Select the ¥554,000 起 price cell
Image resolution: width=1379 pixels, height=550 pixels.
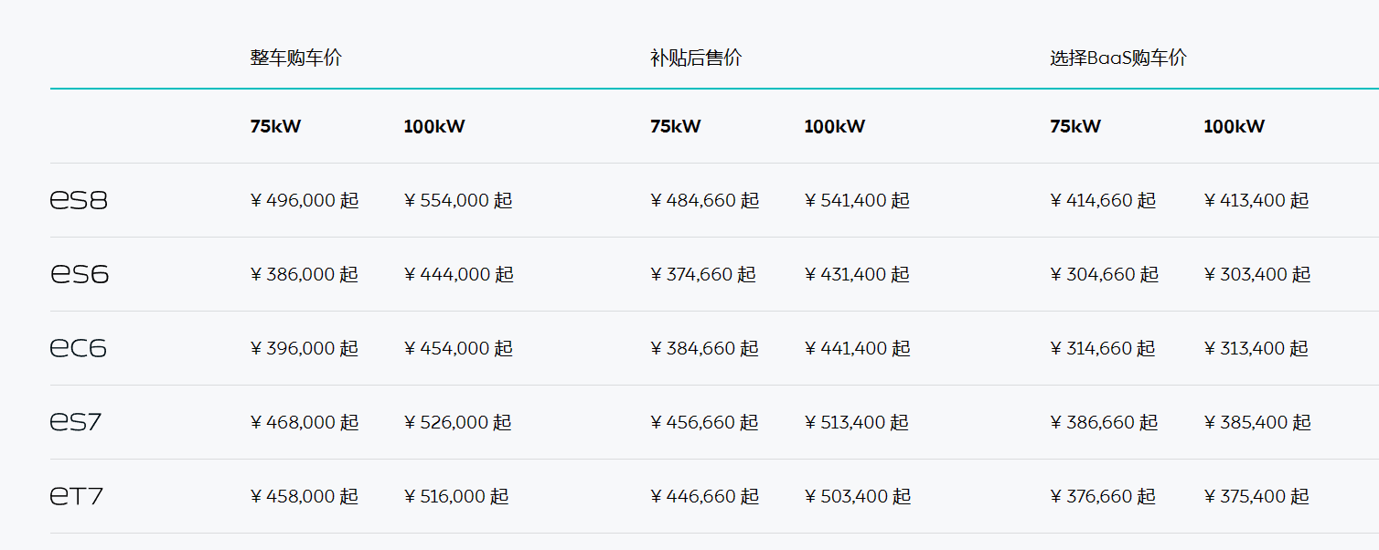[x=458, y=200]
